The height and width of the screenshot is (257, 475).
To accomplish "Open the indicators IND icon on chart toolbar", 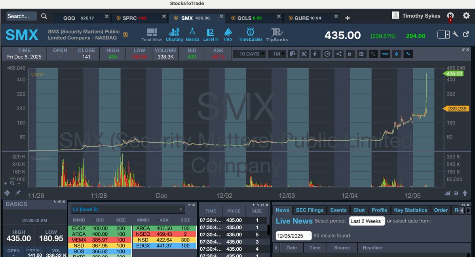I will point(385,53).
